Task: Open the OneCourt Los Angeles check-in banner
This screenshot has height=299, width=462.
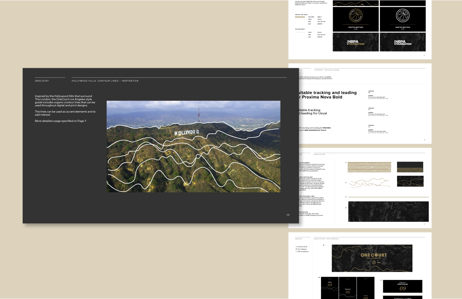Action: tap(372, 258)
